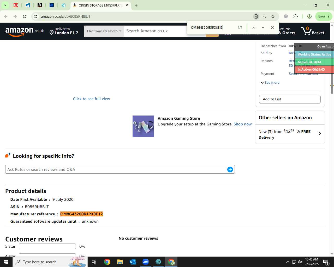Expand other sellers New (3) offers chevron
The image size is (334, 267).
coord(320,133)
